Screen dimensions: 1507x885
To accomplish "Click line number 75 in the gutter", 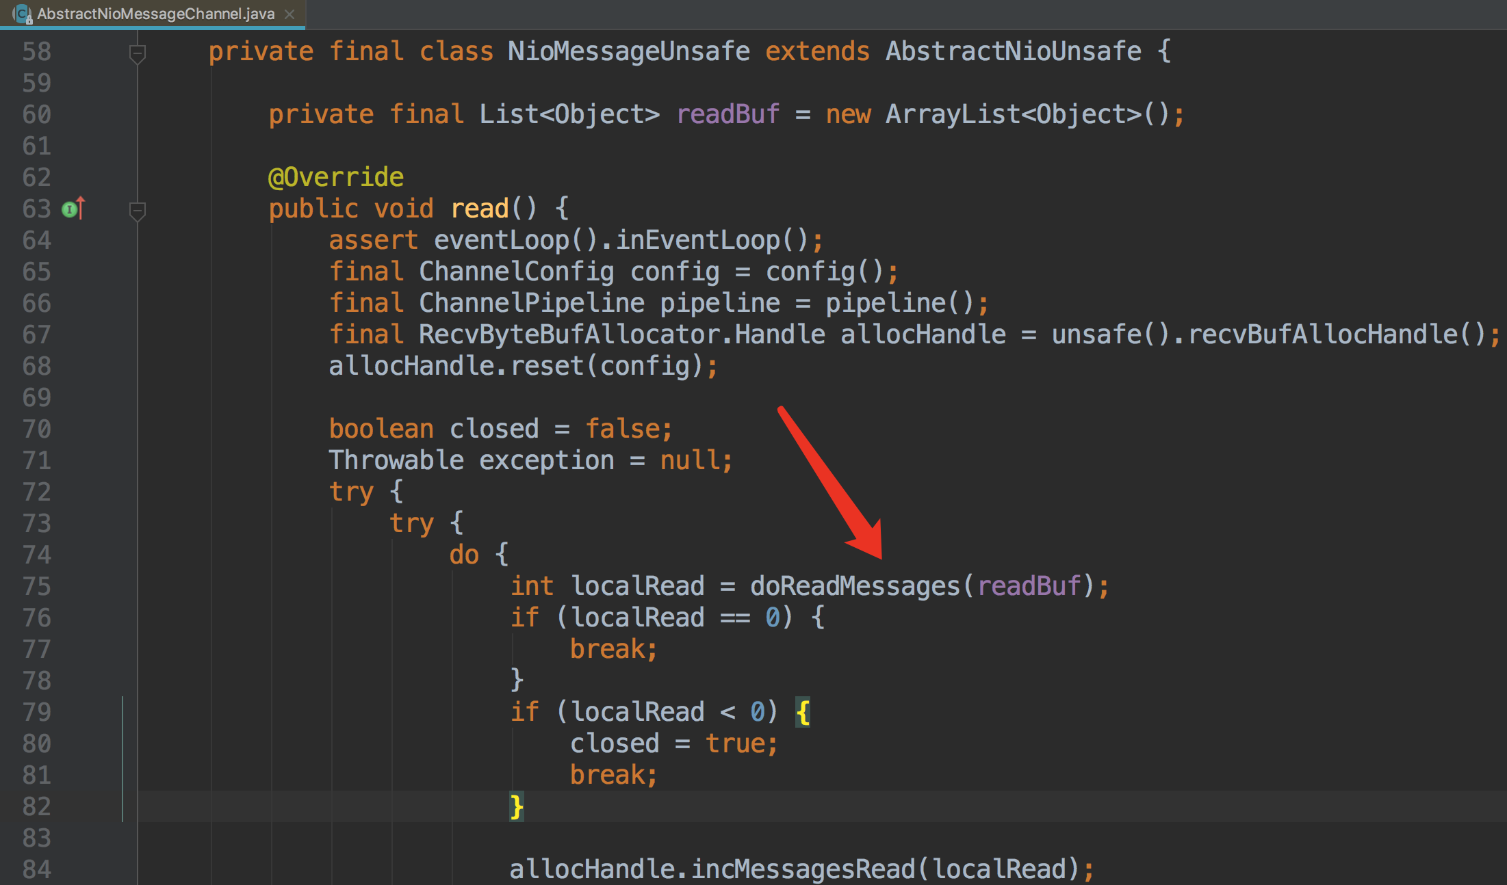I will 36,586.
